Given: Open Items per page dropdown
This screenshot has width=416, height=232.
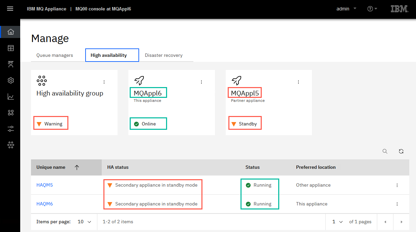Looking at the screenshot, I should 85,222.
